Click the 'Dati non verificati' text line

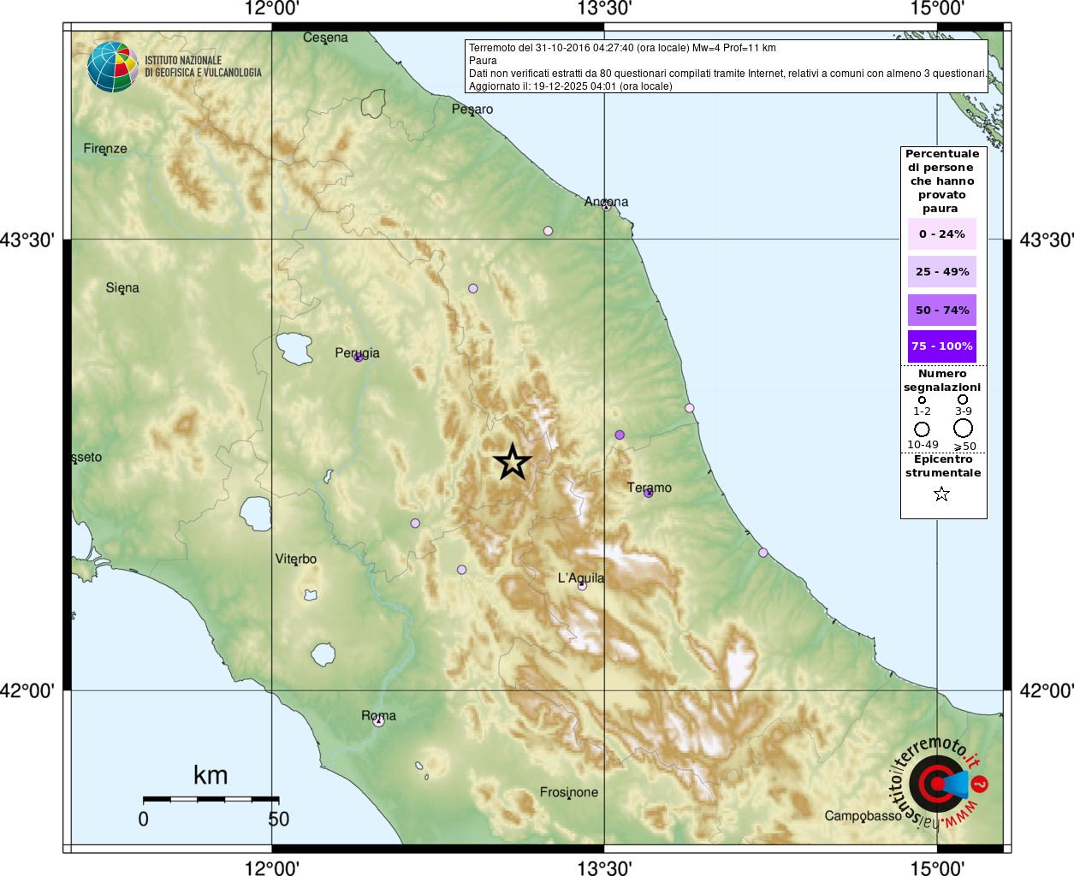(x=727, y=74)
